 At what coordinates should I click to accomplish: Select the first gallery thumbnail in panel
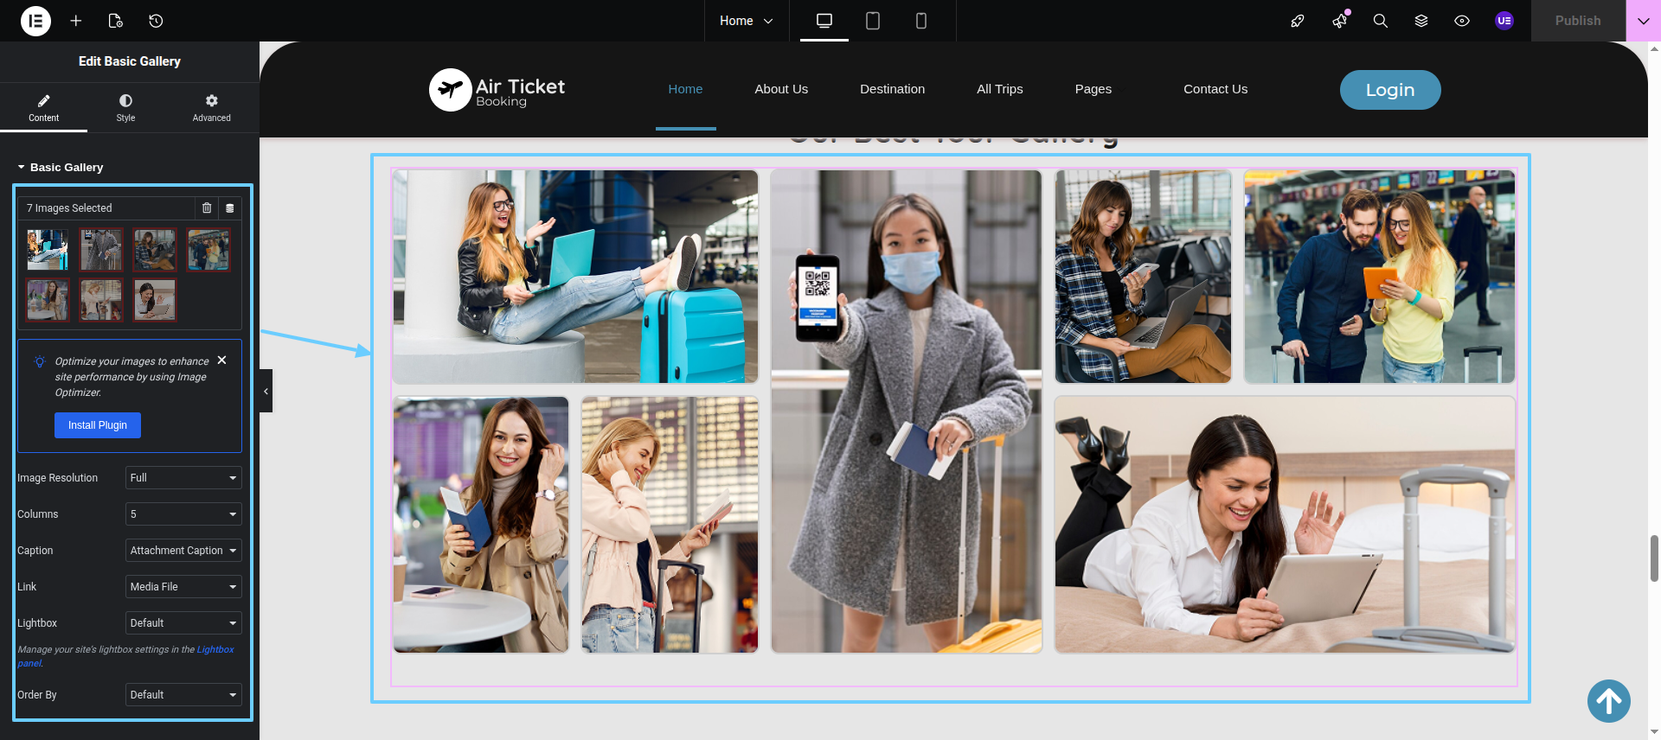click(x=48, y=250)
